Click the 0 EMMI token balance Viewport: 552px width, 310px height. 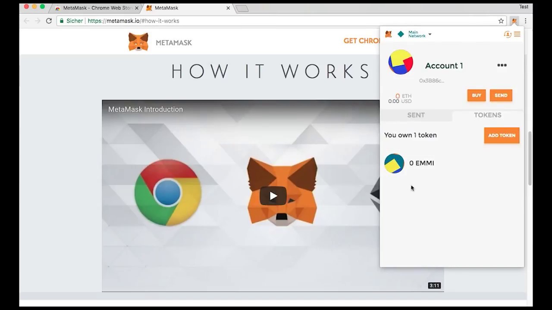[421, 163]
